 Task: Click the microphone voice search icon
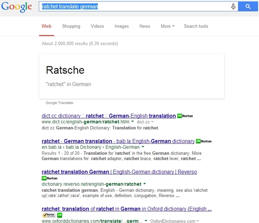pyautogui.click(x=234, y=6)
